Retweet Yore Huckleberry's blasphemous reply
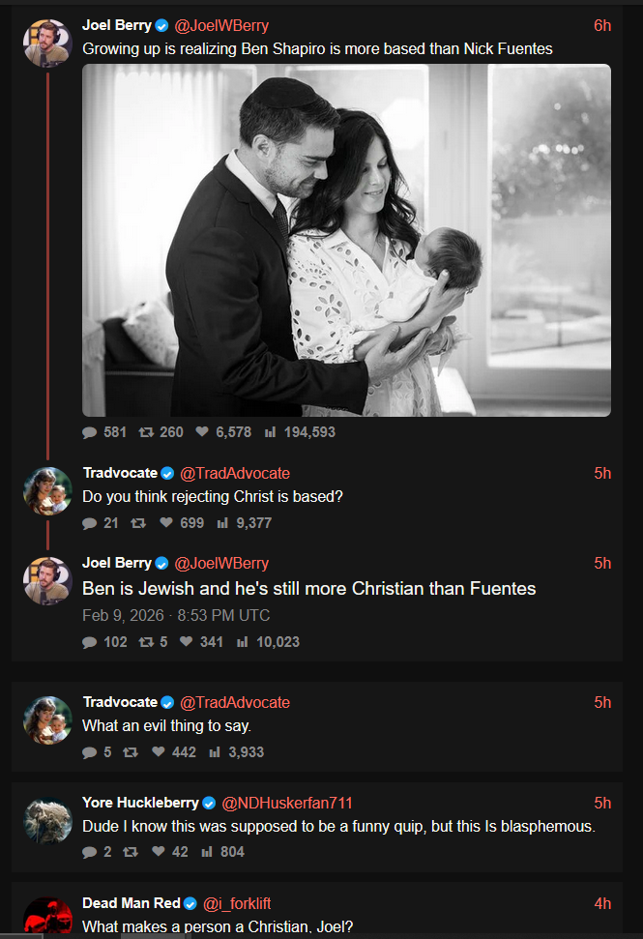This screenshot has width=643, height=939. tap(130, 852)
